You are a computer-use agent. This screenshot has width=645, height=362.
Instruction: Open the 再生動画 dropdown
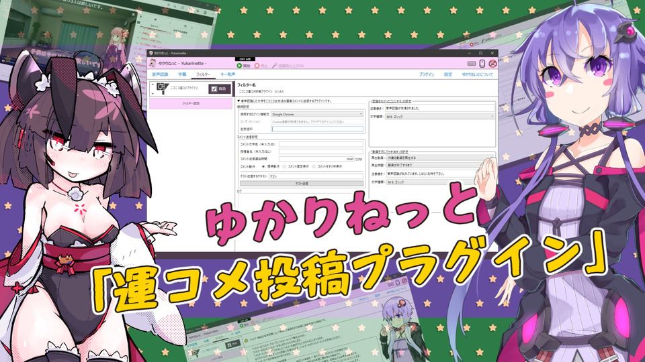[439, 158]
